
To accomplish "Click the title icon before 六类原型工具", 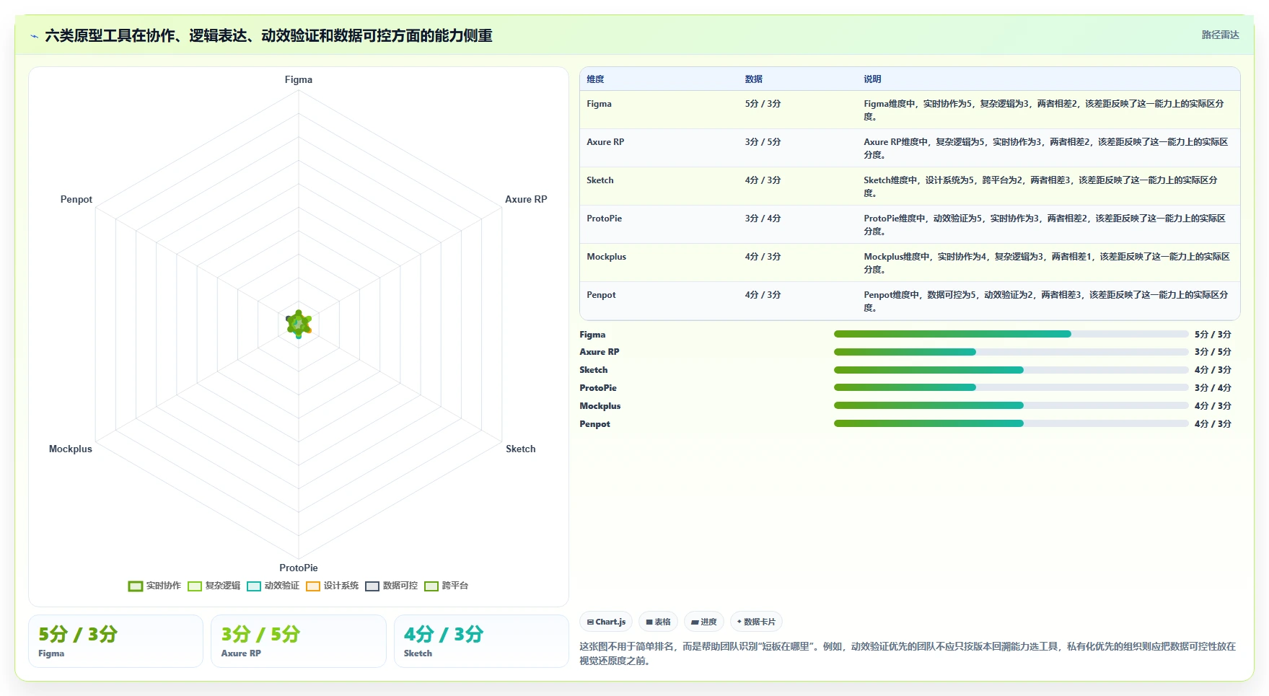I will 34,36.
